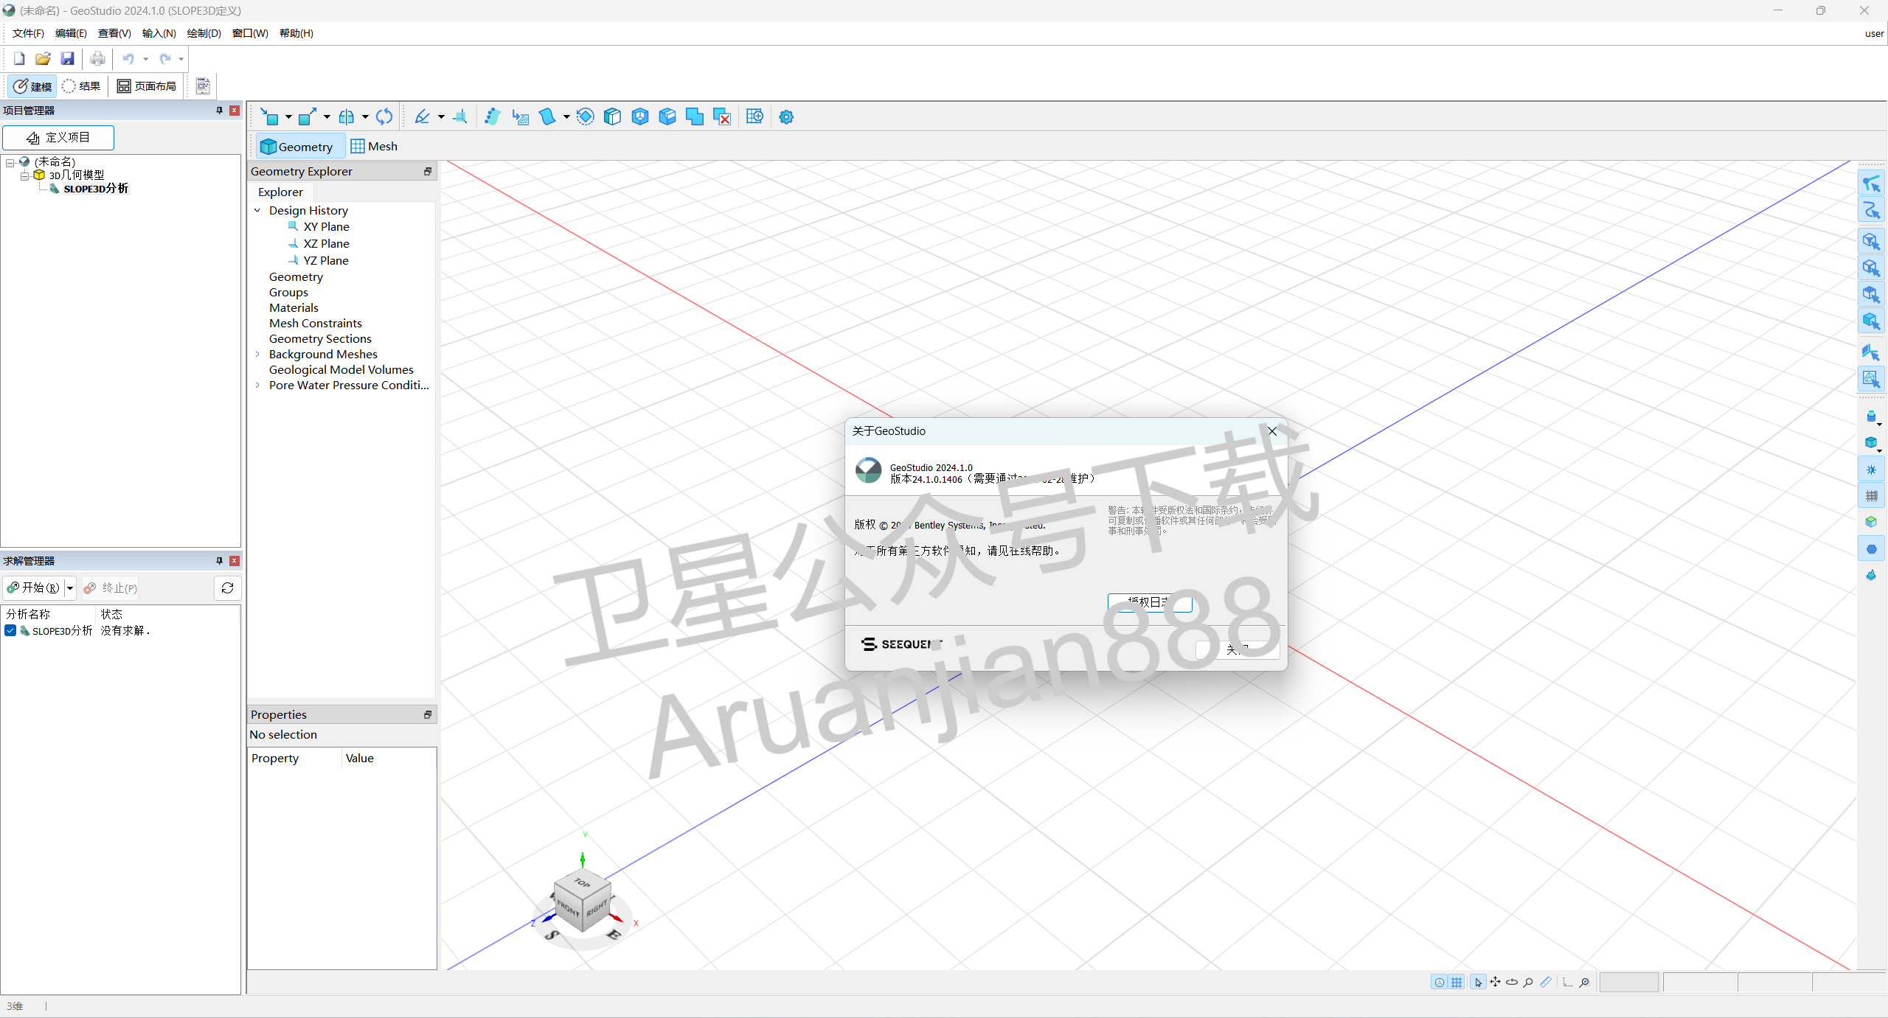Click the 建模 modeling mode button
Screen dimensions: 1888x1018
click(x=32, y=86)
